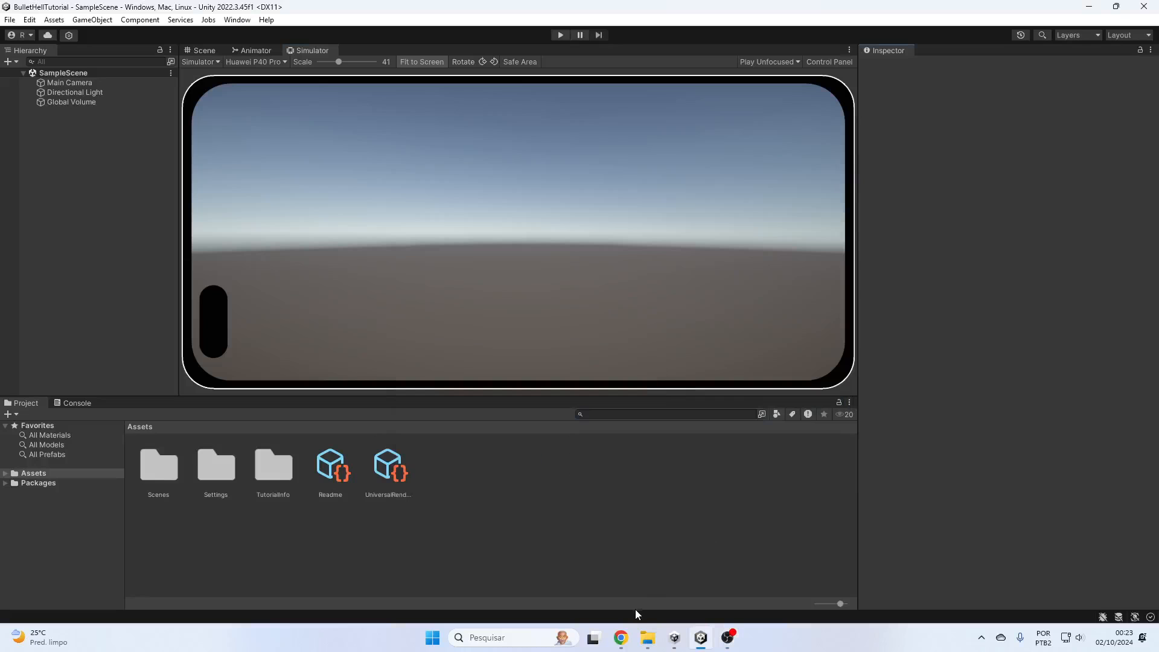Open the Jobs menu
This screenshot has width=1159, height=652.
click(x=208, y=20)
